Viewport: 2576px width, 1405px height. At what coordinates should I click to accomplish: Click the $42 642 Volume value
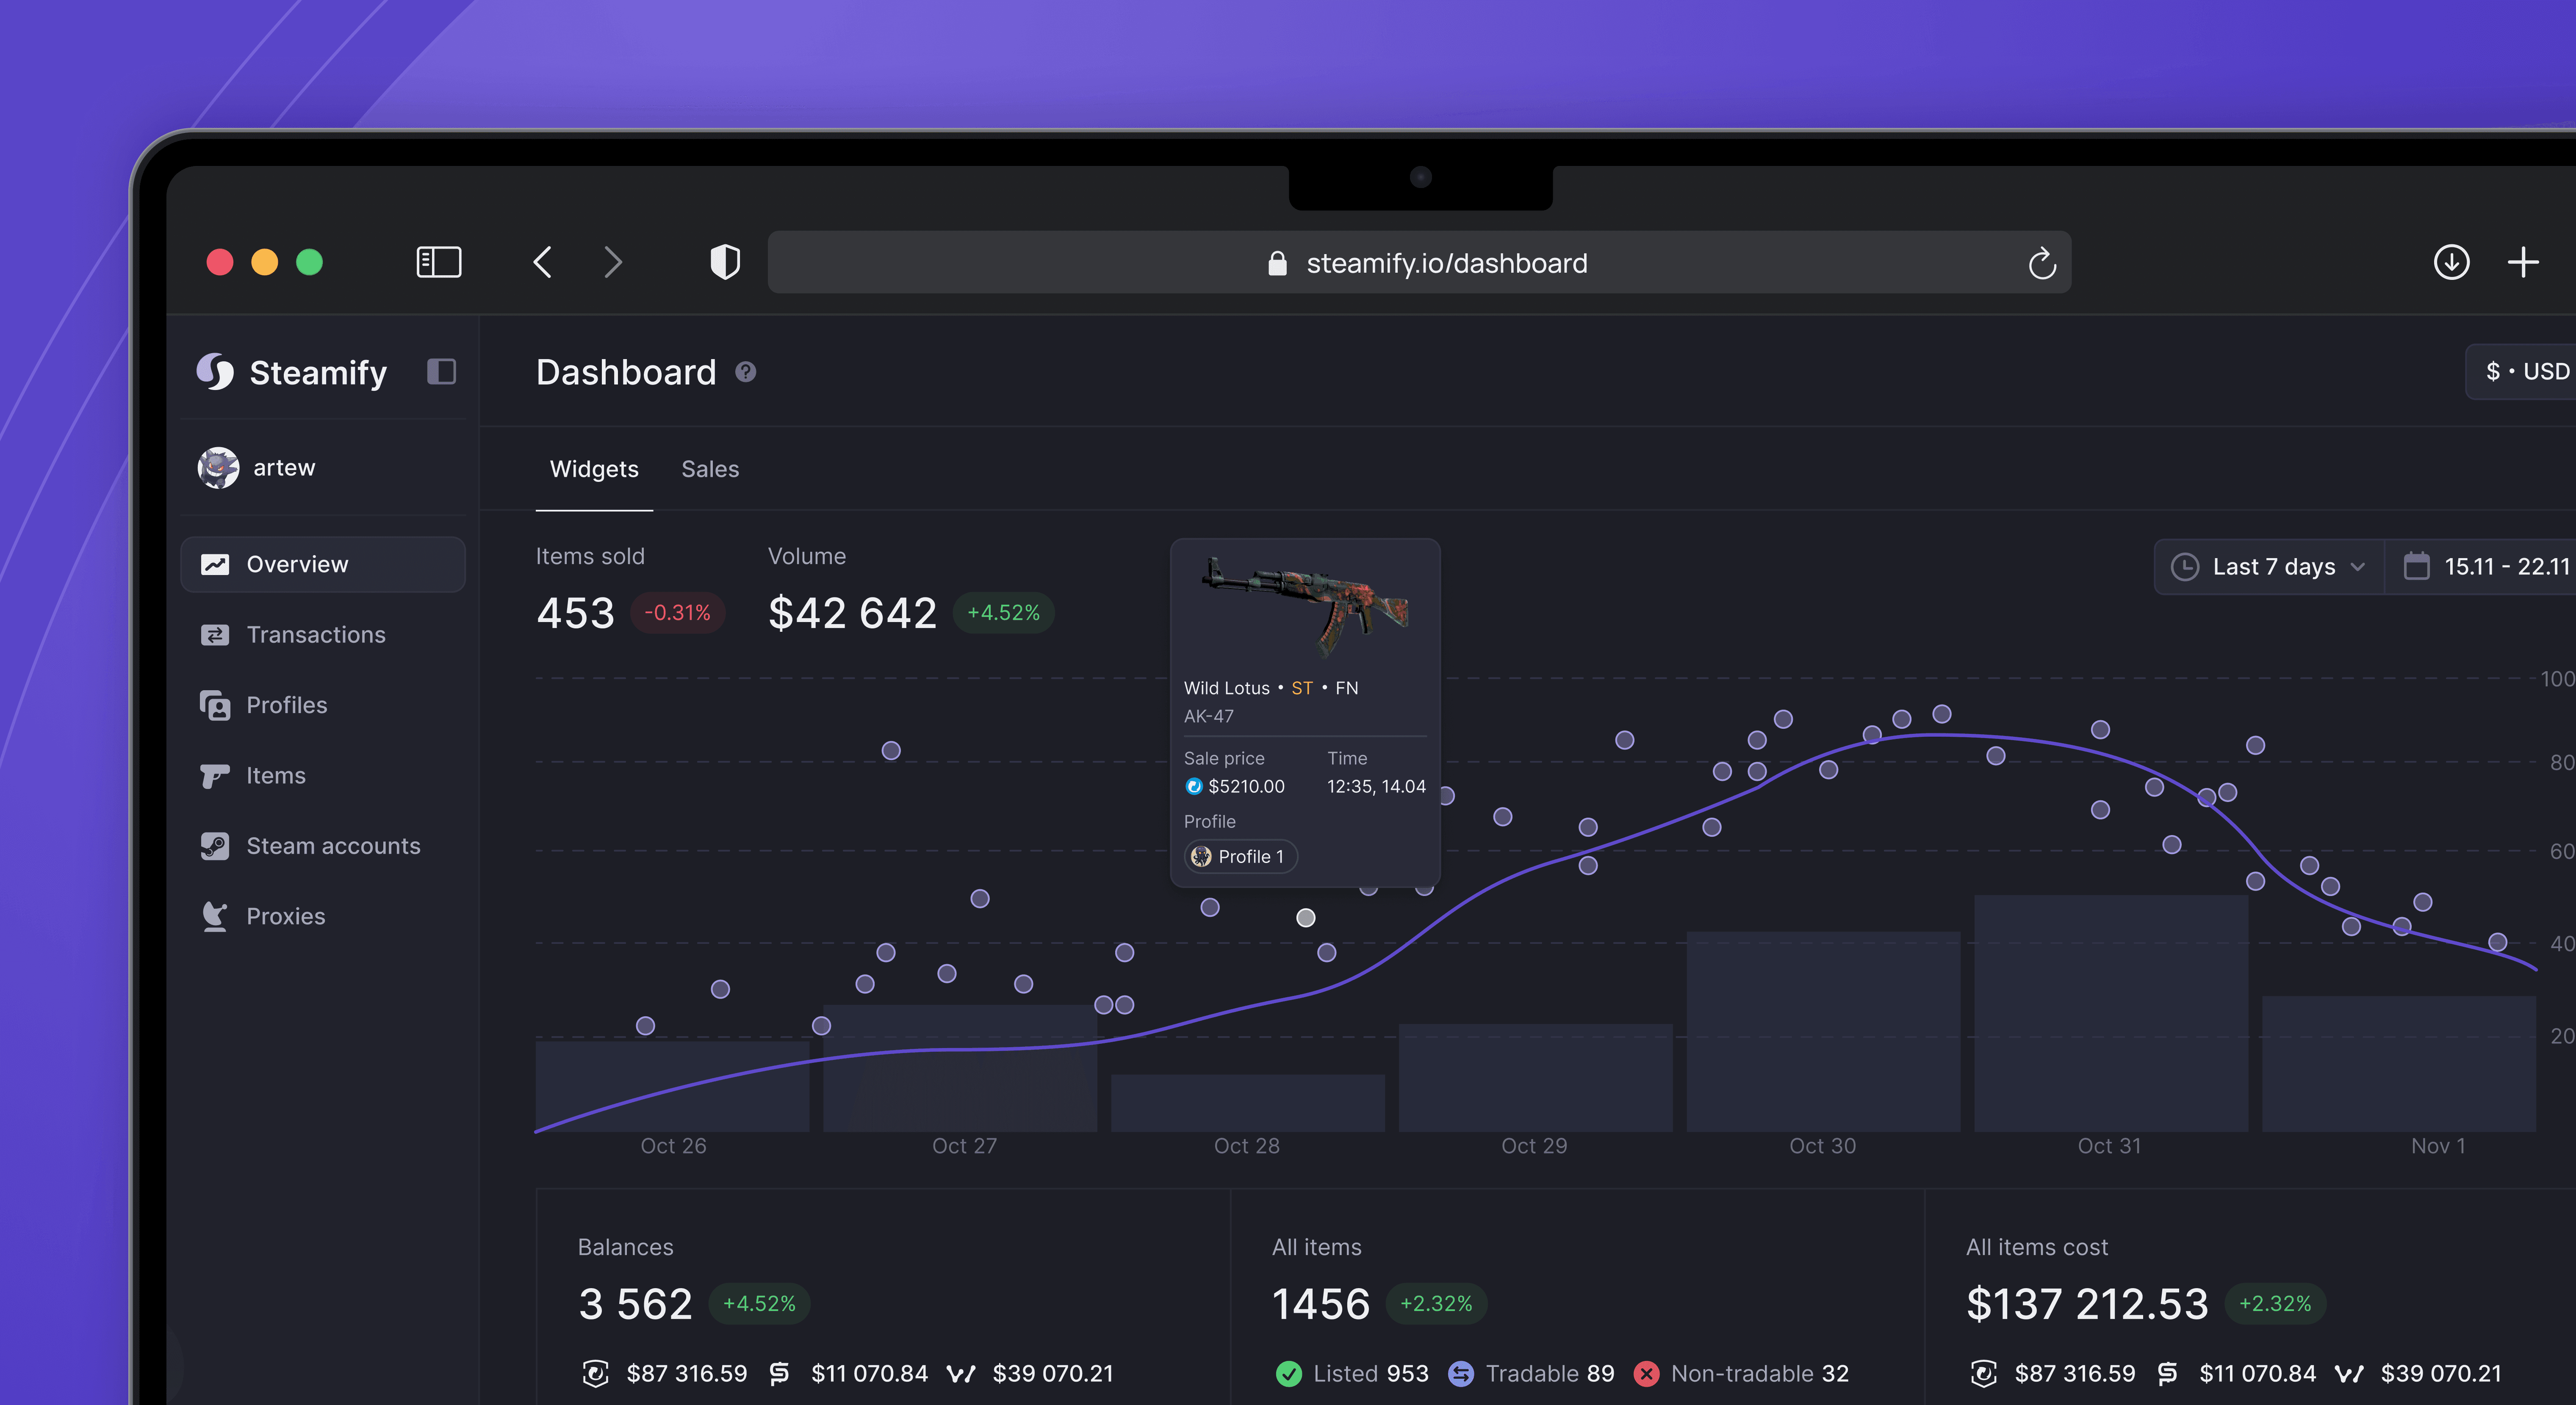click(852, 613)
